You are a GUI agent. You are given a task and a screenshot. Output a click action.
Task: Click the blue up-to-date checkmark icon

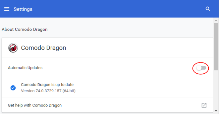[x=13, y=88]
